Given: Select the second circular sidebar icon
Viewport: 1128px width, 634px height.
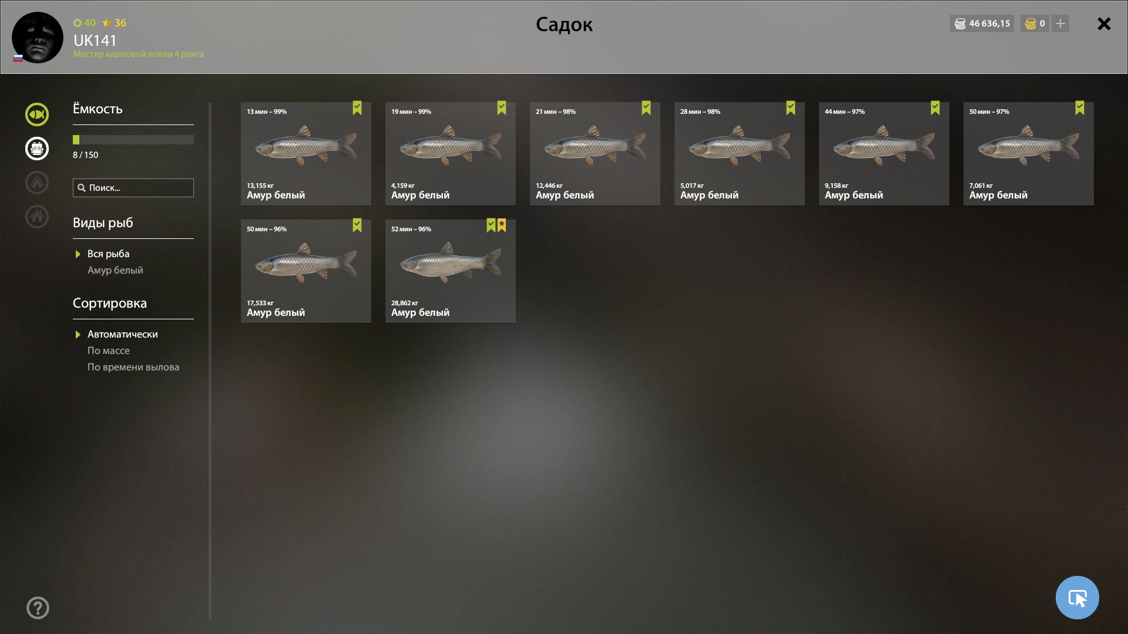Looking at the screenshot, I should (37, 149).
